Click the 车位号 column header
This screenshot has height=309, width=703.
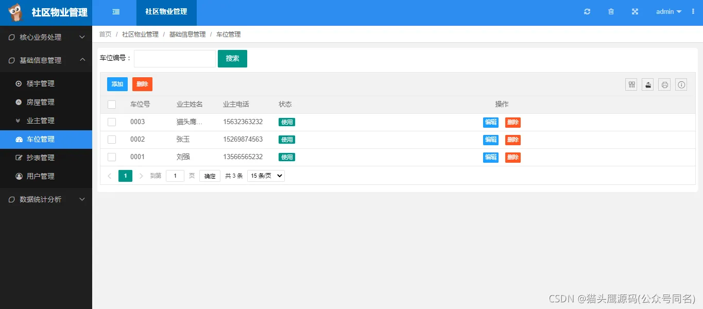pyautogui.click(x=140, y=105)
